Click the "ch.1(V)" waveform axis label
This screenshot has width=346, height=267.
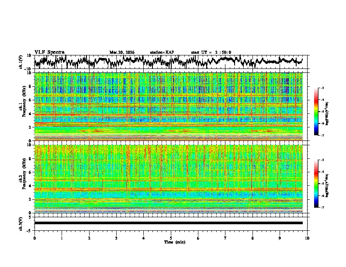pyautogui.click(x=21, y=62)
